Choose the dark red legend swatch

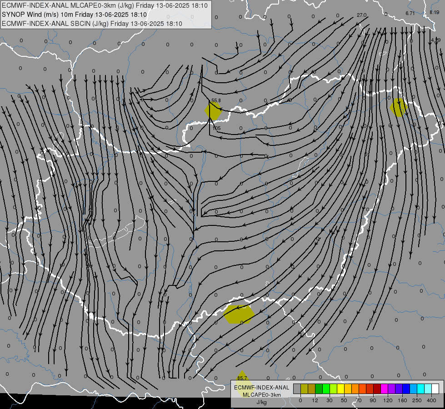(x=377, y=389)
